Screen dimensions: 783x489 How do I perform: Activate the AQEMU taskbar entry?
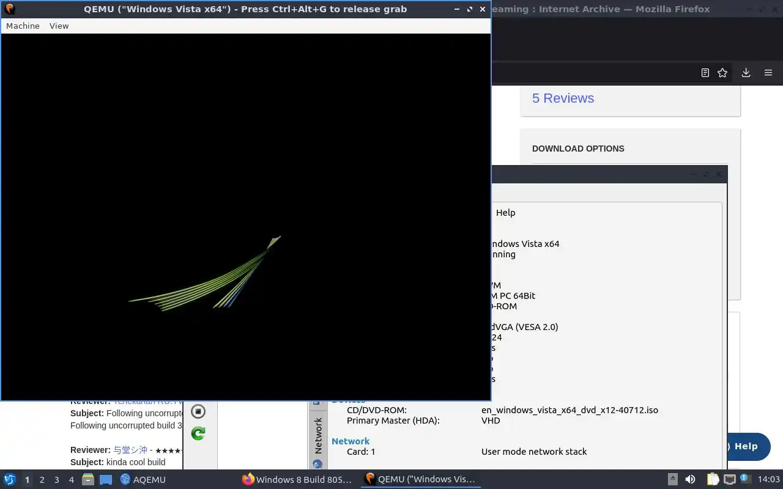(x=143, y=479)
